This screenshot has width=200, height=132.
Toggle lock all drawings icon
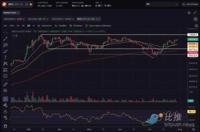[5, 112]
